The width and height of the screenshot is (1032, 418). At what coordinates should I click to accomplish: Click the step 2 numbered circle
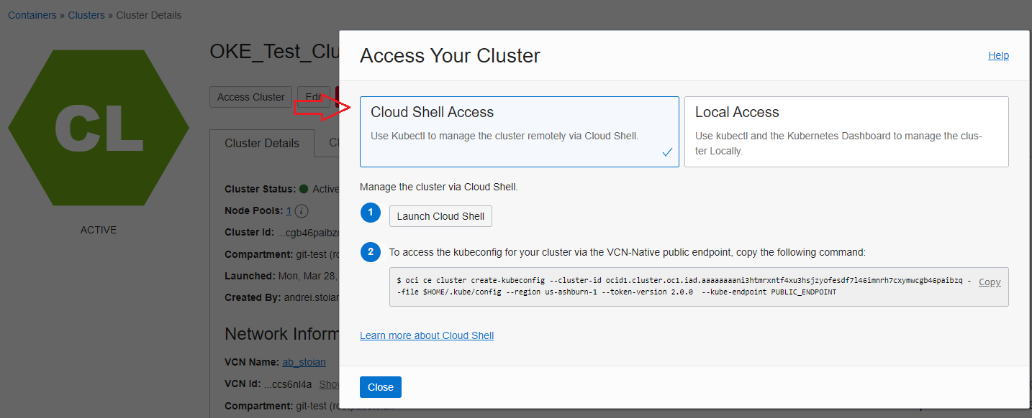click(x=370, y=251)
